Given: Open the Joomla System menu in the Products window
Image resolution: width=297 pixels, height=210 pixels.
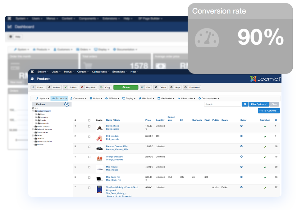Looking at the screenshot, I should [x=43, y=72].
